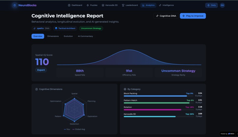Viewport: 238px width, 137px height.
Task: Open Intelligence navigation item
Action: pyautogui.click(x=166, y=5)
